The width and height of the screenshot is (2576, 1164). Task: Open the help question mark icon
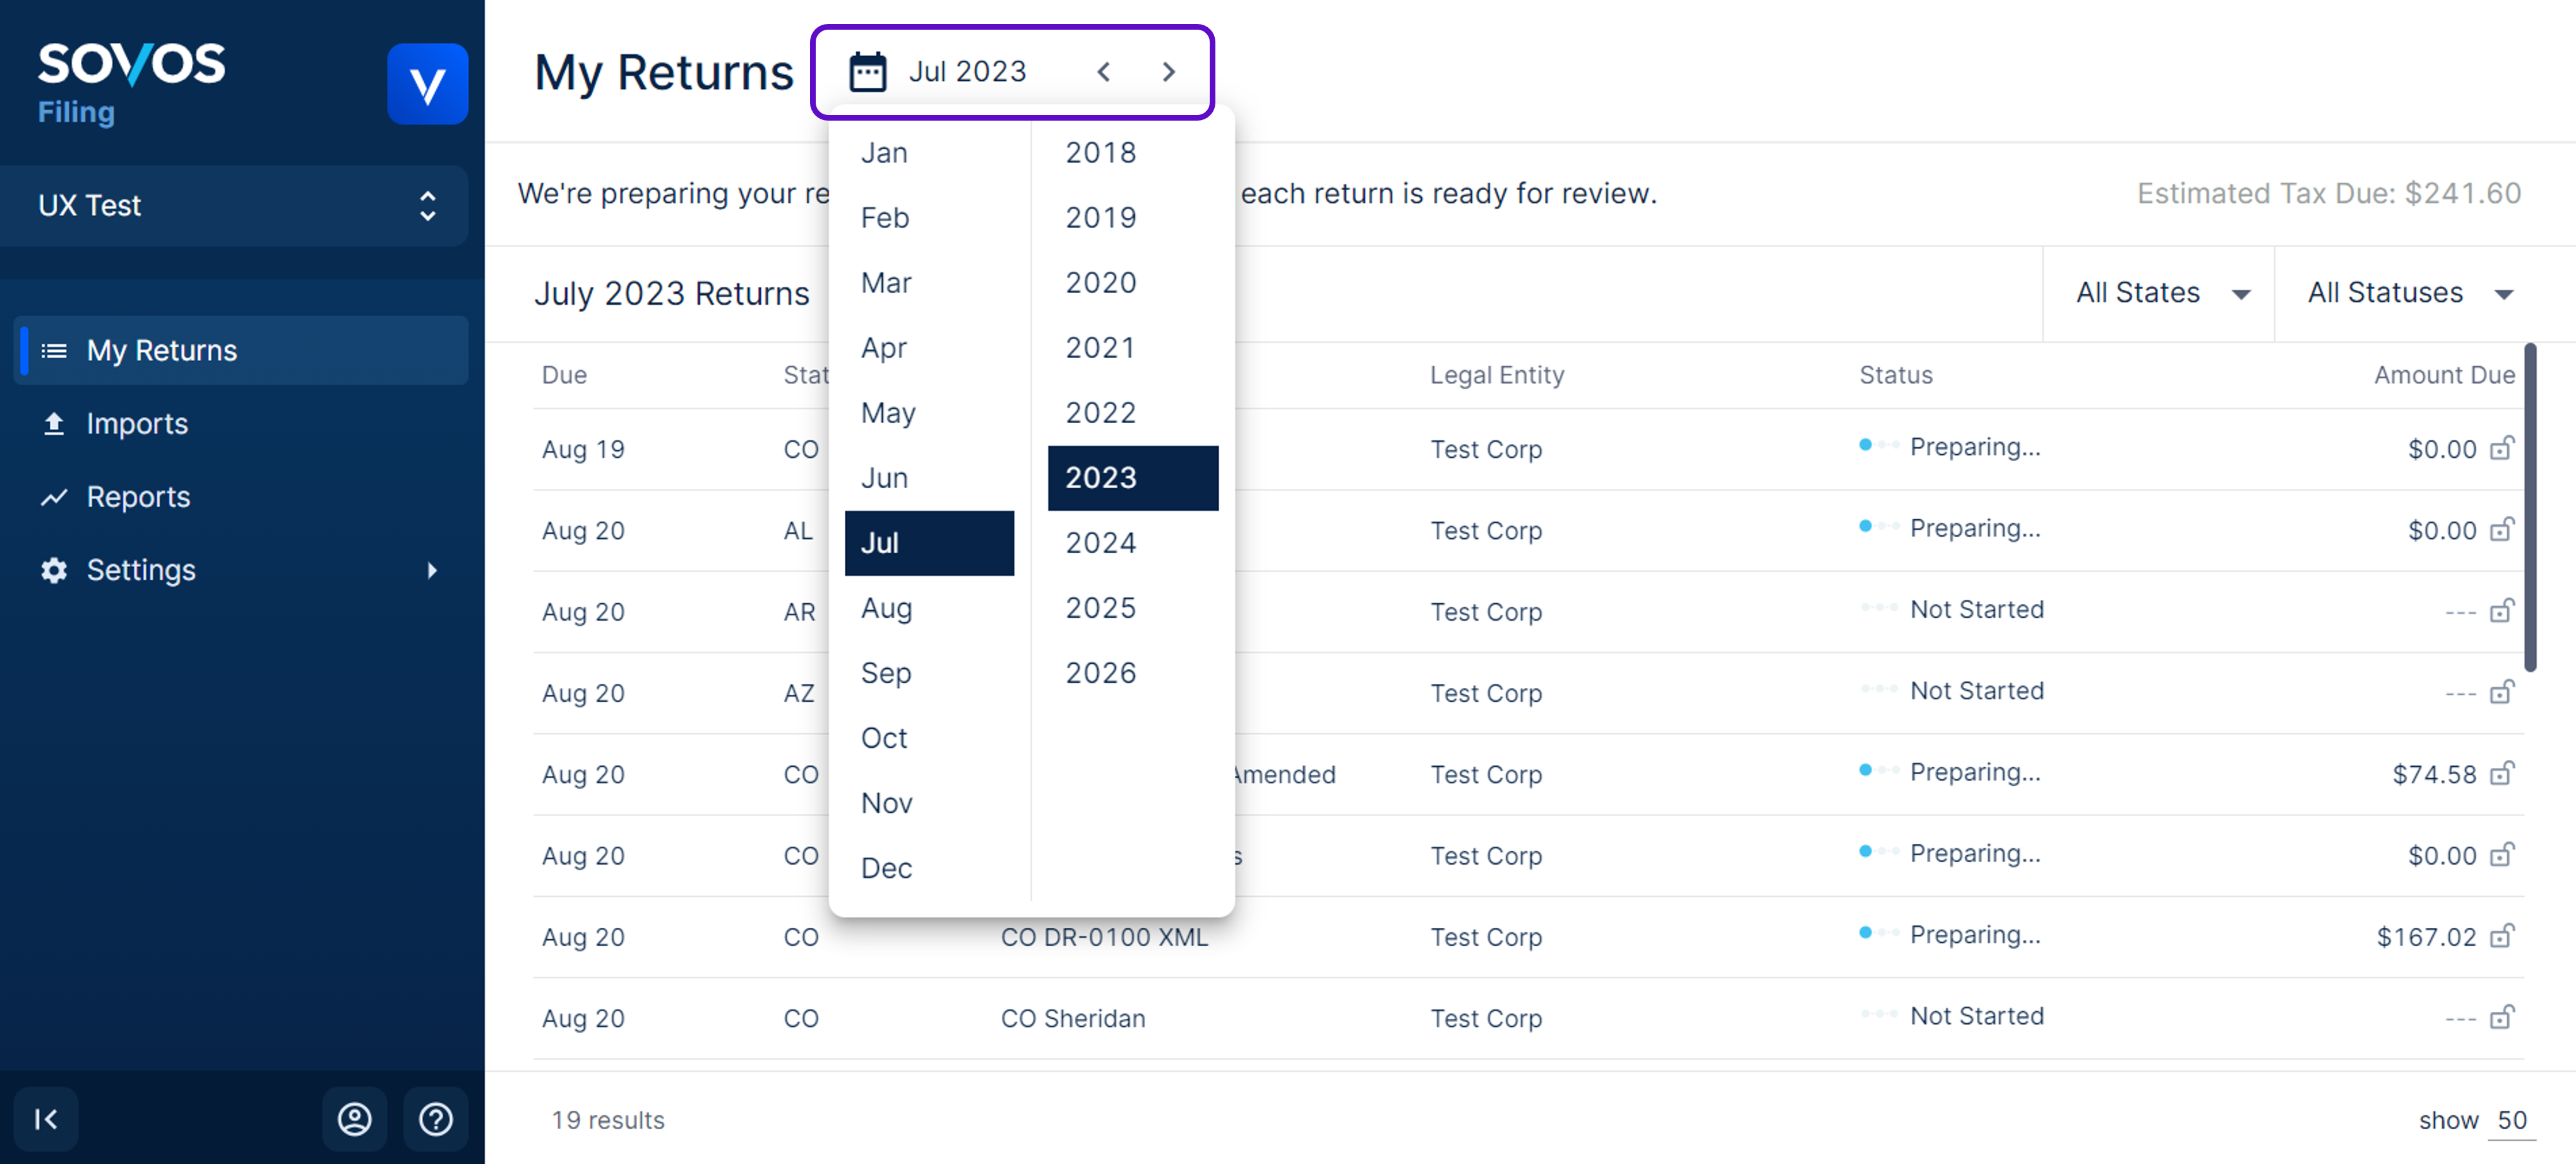tap(436, 1118)
